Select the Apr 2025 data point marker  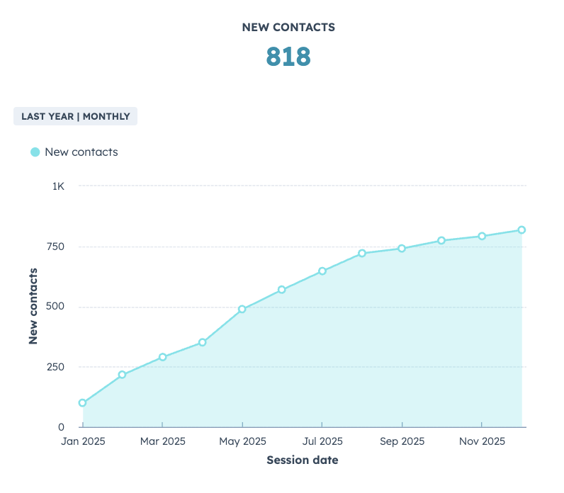[203, 342]
